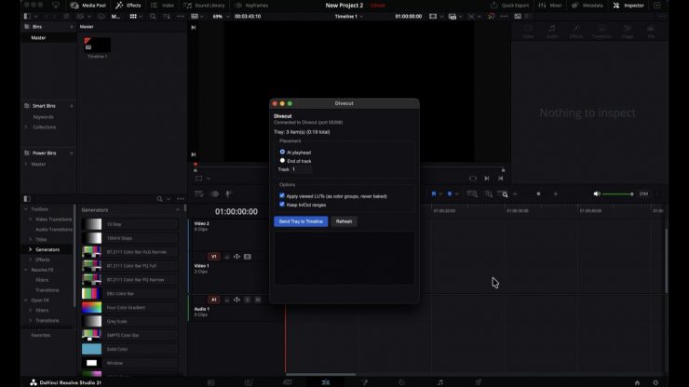This screenshot has width=689, height=387.
Task: Open the blue flag color dropdown
Action: [x=440, y=193]
